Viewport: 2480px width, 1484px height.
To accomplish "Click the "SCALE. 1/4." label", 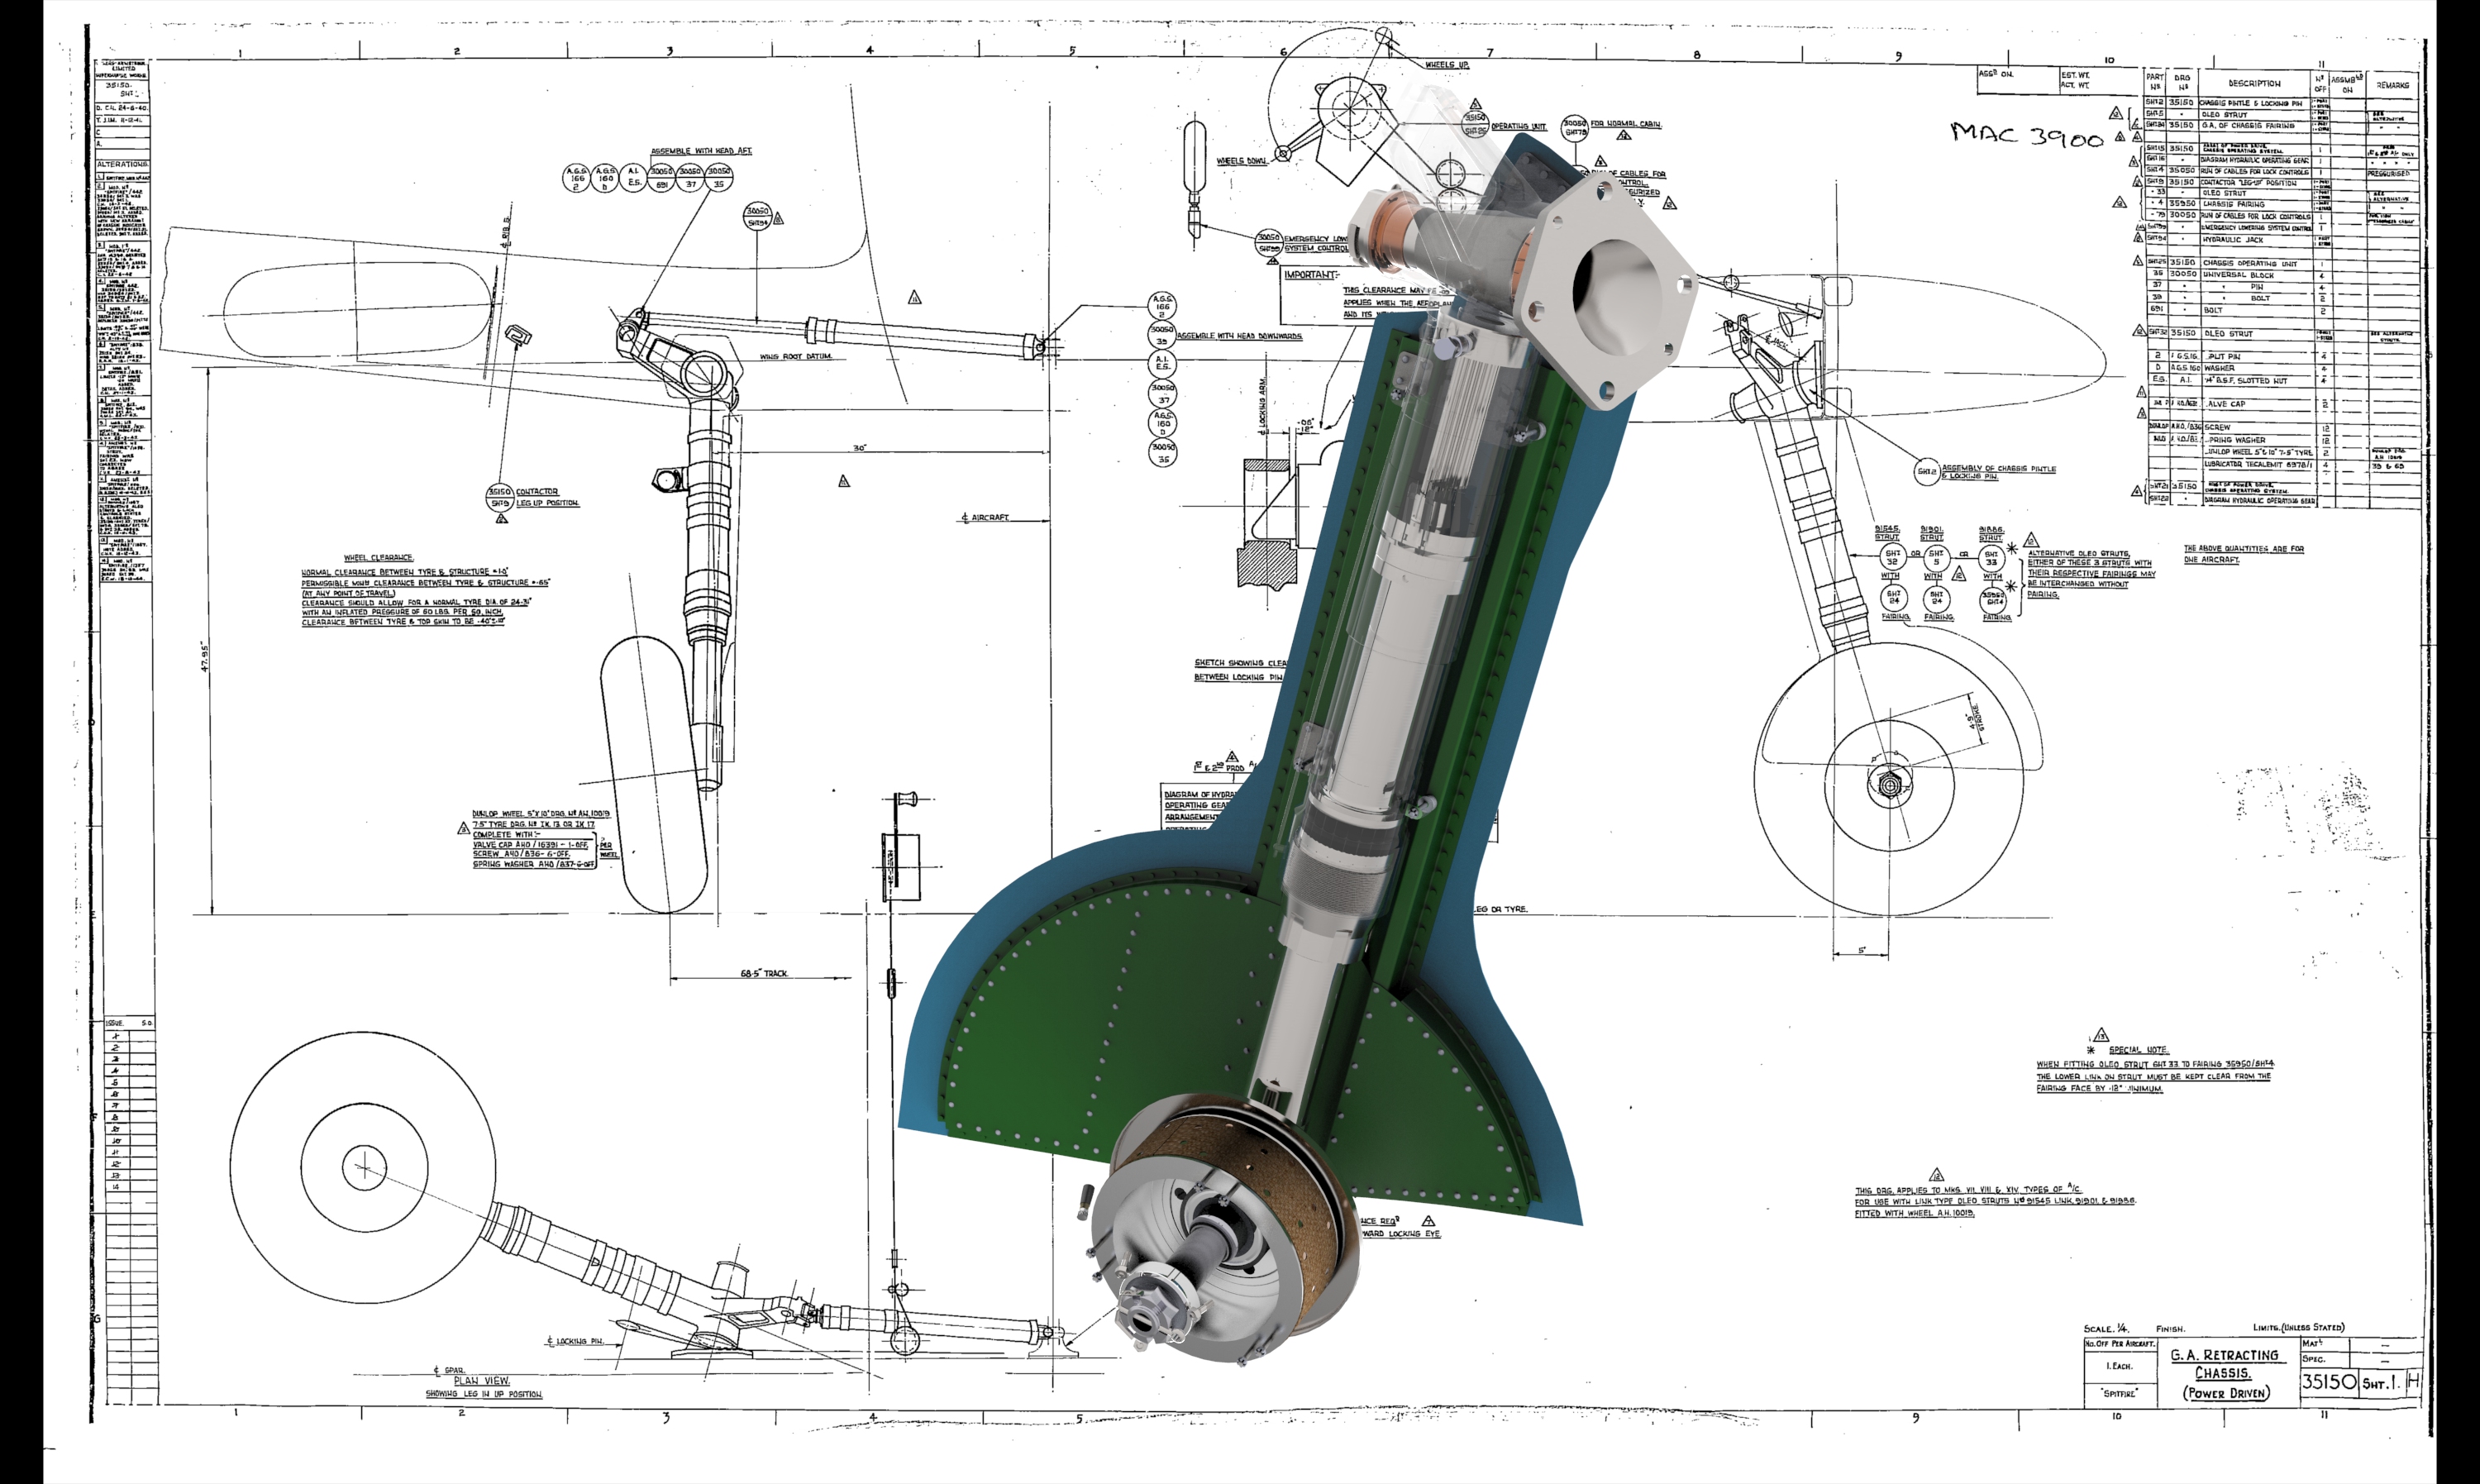I will point(2106,1328).
